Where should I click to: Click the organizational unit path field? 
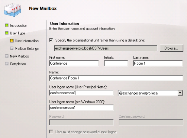click(x=106, y=48)
